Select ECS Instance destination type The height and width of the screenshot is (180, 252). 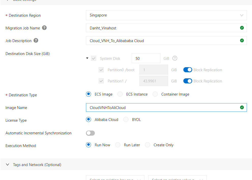point(120,94)
